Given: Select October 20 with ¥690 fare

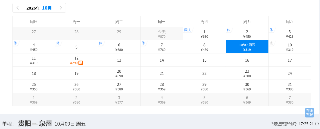Looking at the screenshot, I should point(119,73).
